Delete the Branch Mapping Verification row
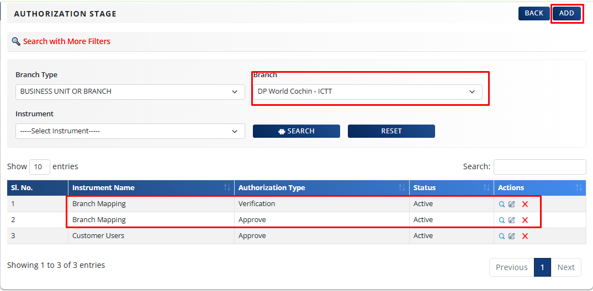This screenshot has width=593, height=291. (x=525, y=204)
